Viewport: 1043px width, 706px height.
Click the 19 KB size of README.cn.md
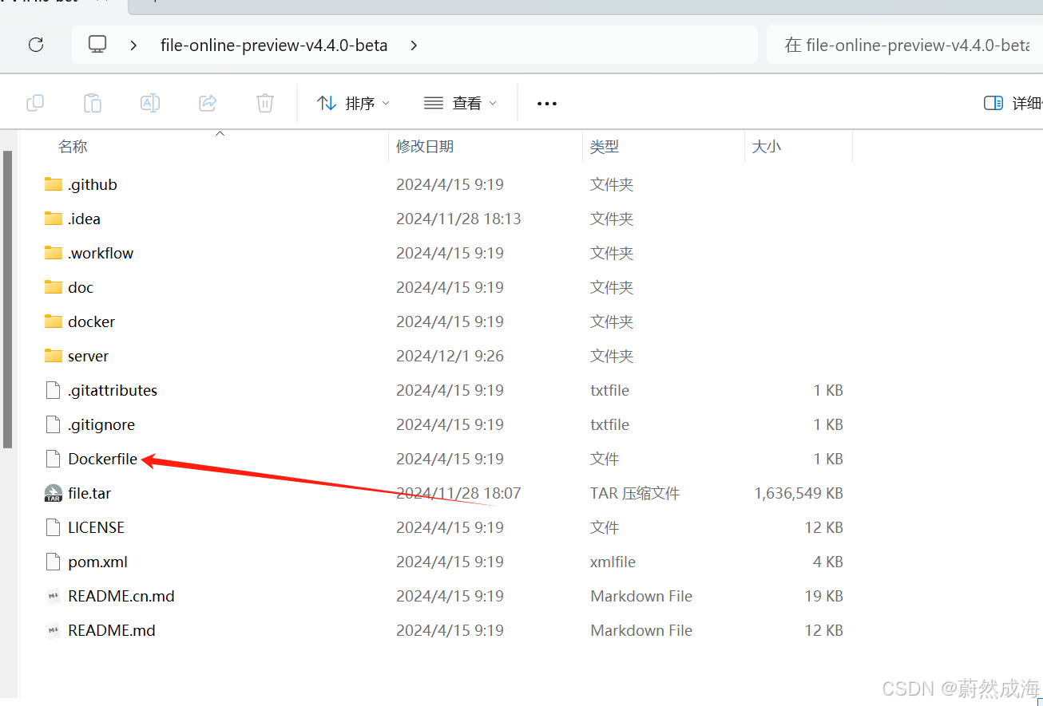[x=824, y=596]
